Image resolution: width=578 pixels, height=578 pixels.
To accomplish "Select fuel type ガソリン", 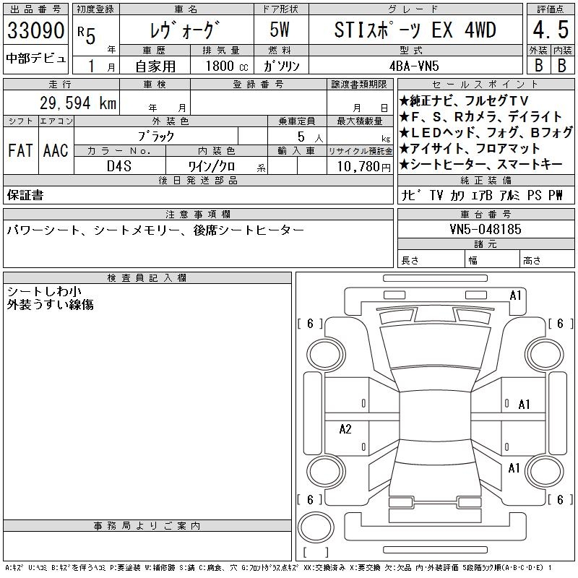I will pos(281,66).
